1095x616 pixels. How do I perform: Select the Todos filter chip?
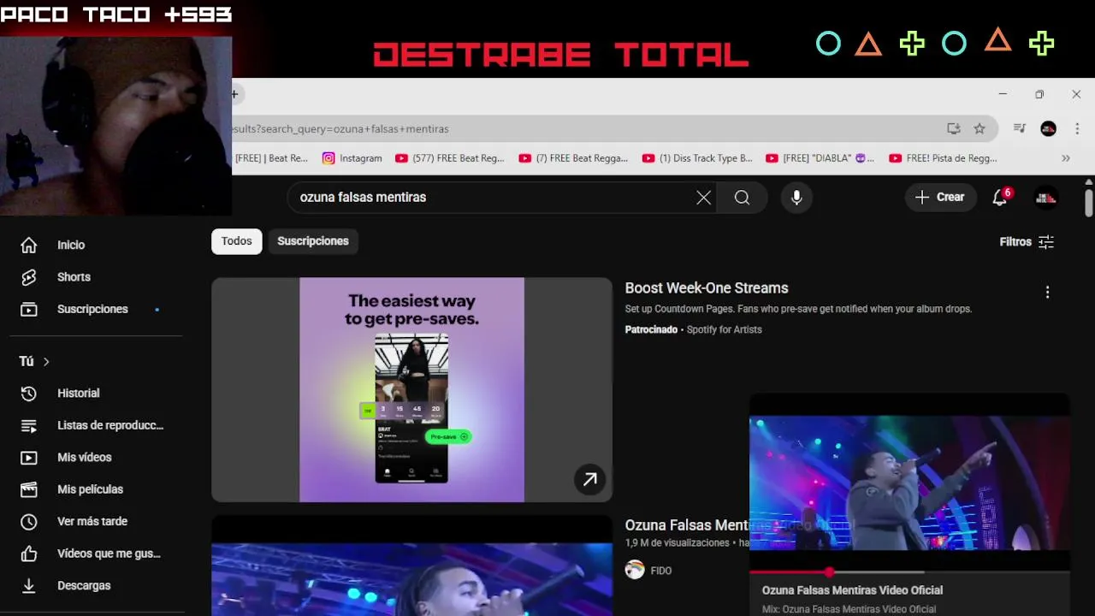coord(237,241)
